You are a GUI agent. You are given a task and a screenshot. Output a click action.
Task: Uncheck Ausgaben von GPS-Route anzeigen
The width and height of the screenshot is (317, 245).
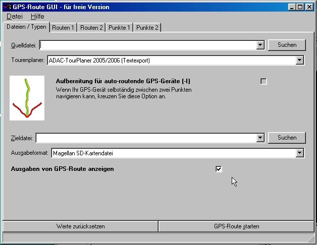(x=219, y=169)
